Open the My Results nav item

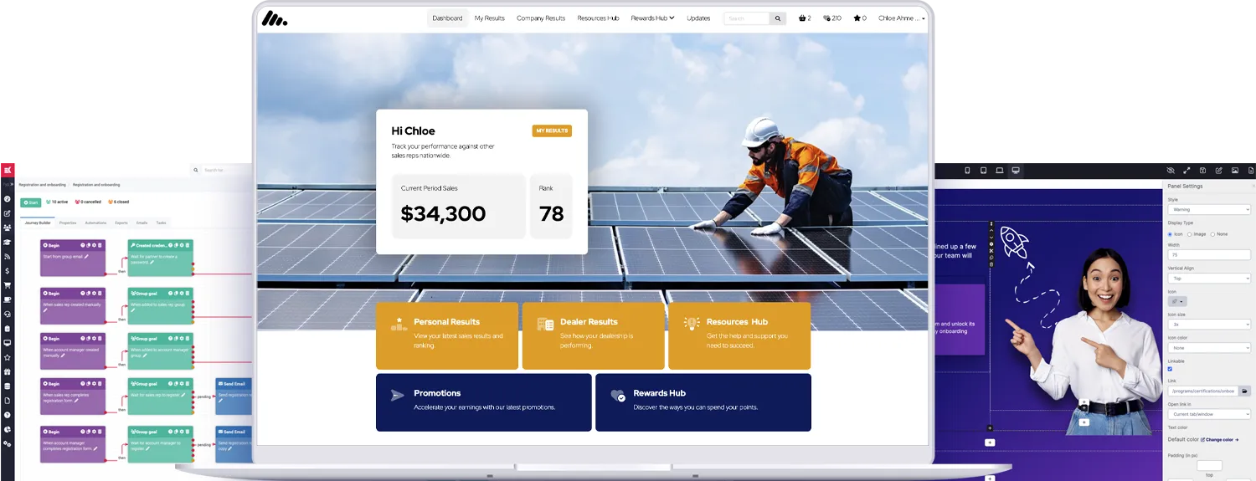click(489, 18)
